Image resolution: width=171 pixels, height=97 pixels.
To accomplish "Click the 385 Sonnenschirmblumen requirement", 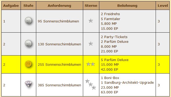I will pos(59,85).
